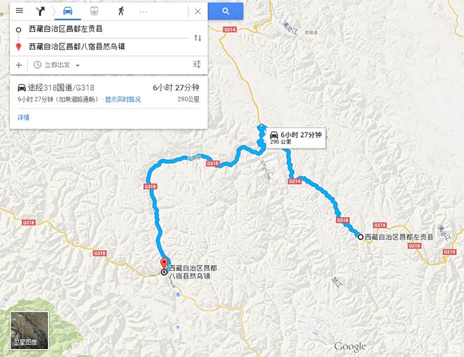
Task: Click the 显示实时路况 link
Action: click(123, 99)
